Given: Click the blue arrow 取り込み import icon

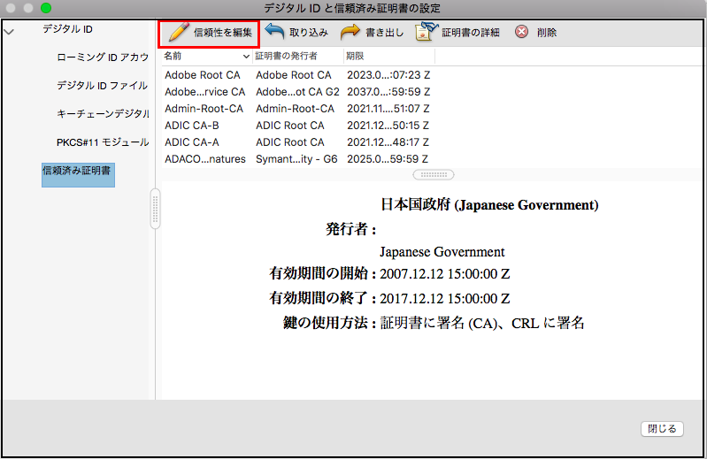Looking at the screenshot, I should 274,32.
